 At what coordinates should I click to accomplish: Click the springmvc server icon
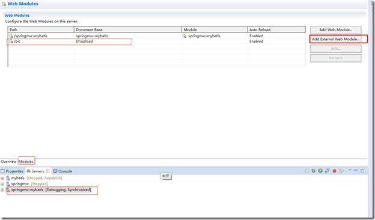click(8, 184)
